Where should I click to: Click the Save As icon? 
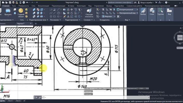pyautogui.click(x=13, y=2)
